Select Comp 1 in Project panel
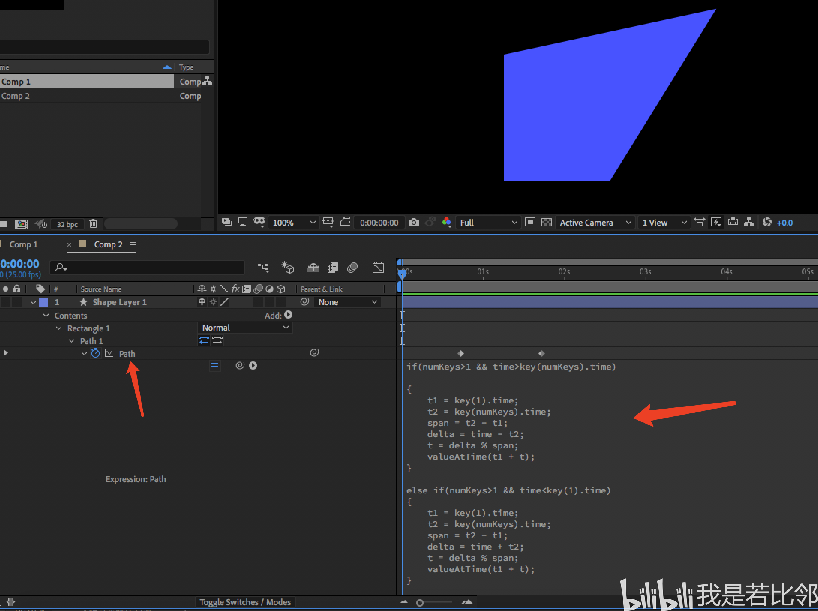The image size is (818, 611). [x=87, y=81]
